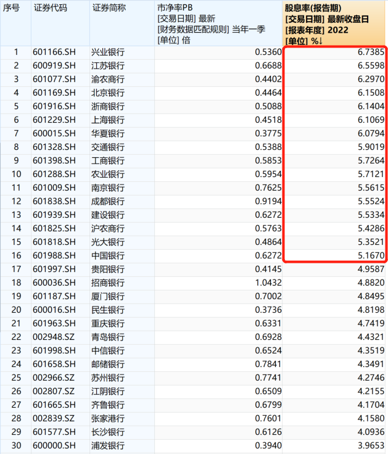The image size is (388, 454).
Task: Select stock code 601166.SH
Action: tap(54, 52)
